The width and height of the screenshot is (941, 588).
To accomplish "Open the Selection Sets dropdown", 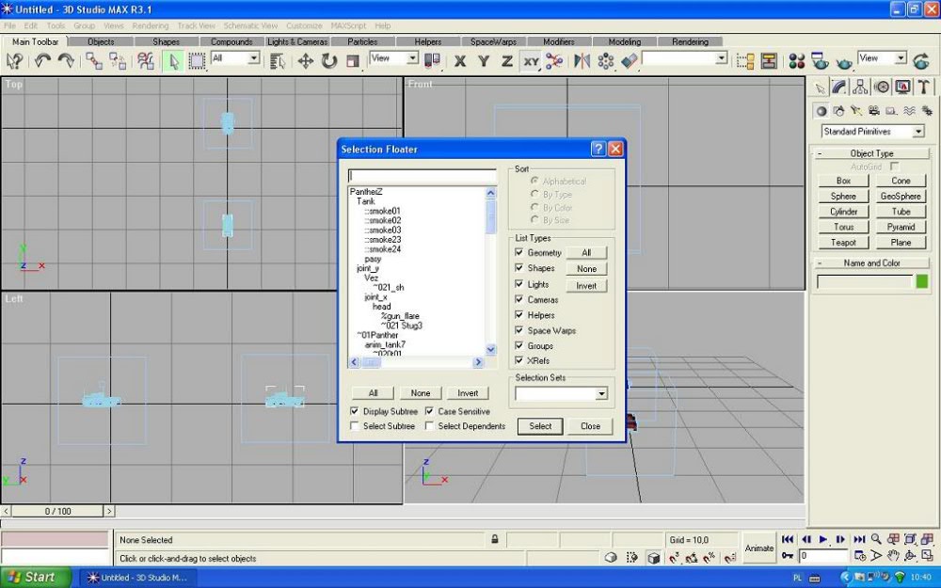I will point(601,393).
